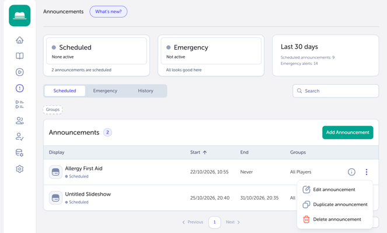This screenshot has width=387, height=233.
Task: Sort by the Start column arrow
Action: (205, 152)
